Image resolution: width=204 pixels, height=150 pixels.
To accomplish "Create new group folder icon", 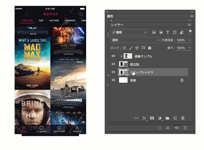I will coord(167,118).
